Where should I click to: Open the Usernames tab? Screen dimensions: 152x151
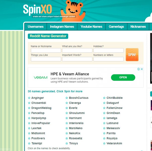pyautogui.click(x=36, y=27)
